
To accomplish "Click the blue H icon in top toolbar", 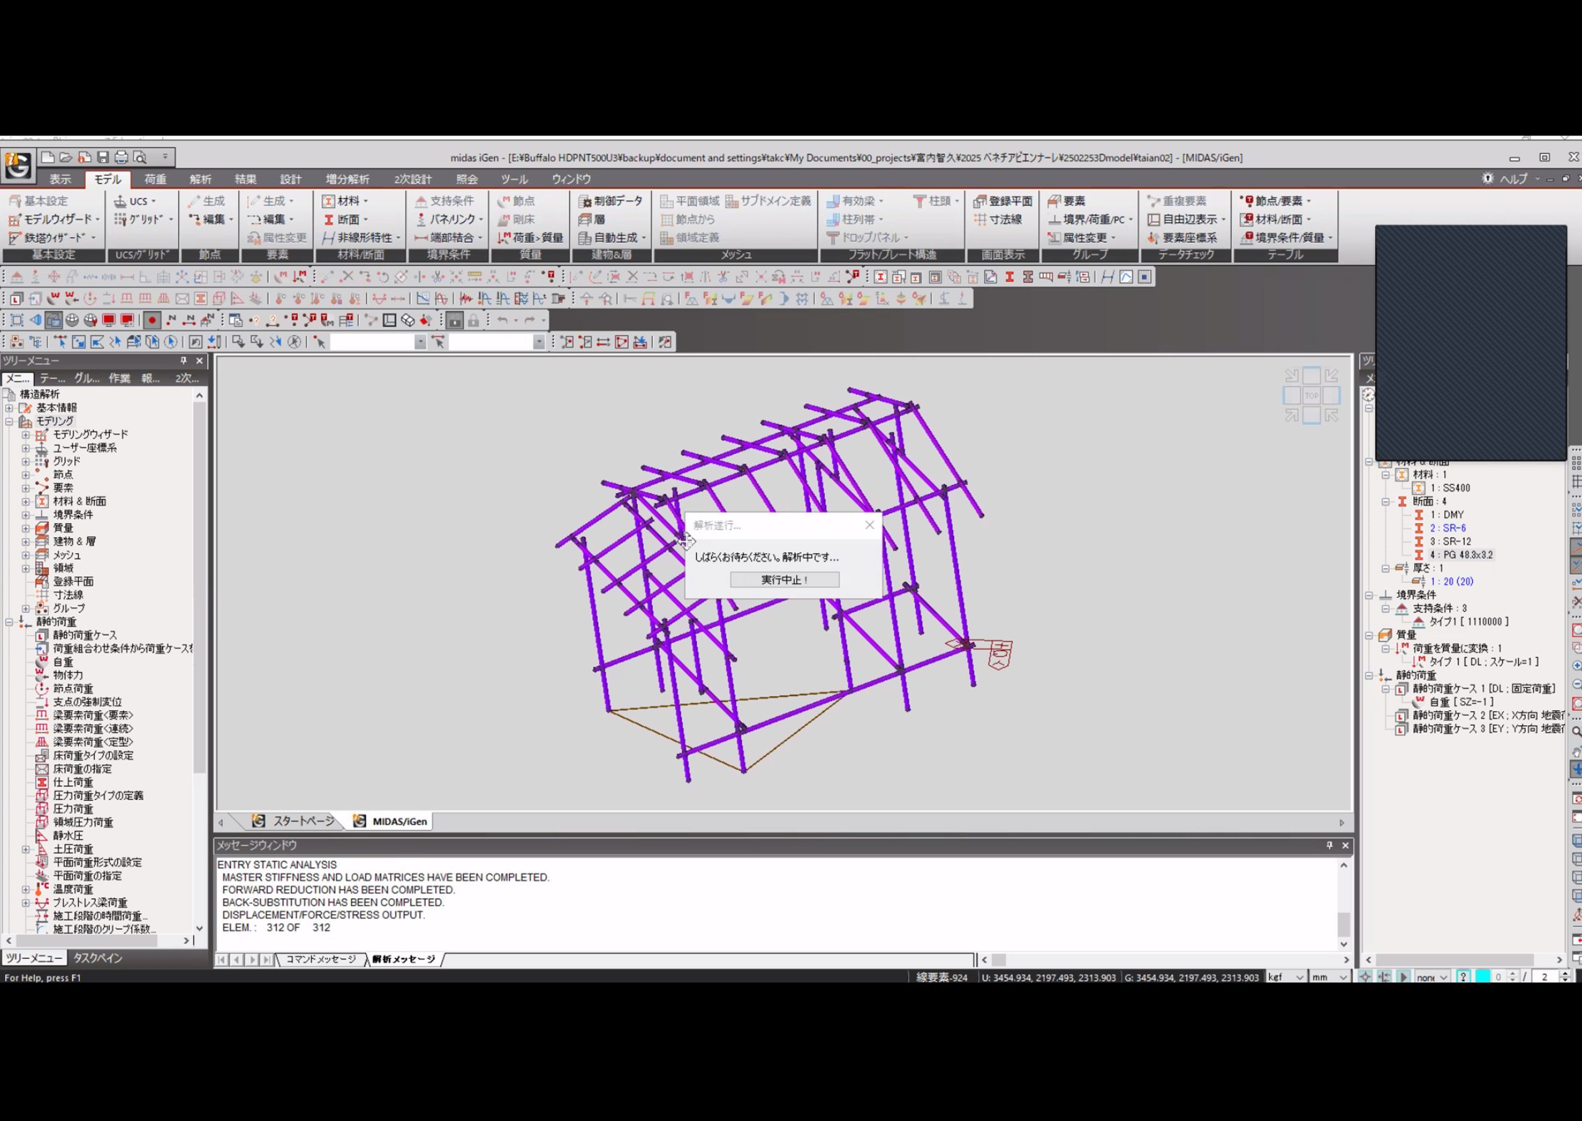I will click(1107, 277).
